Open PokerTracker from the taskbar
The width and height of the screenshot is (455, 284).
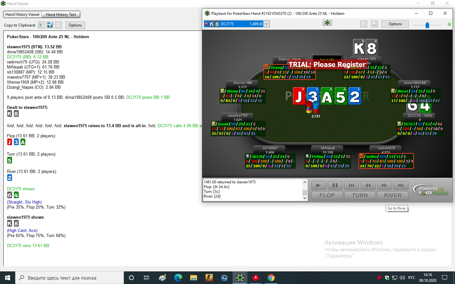pos(240,278)
